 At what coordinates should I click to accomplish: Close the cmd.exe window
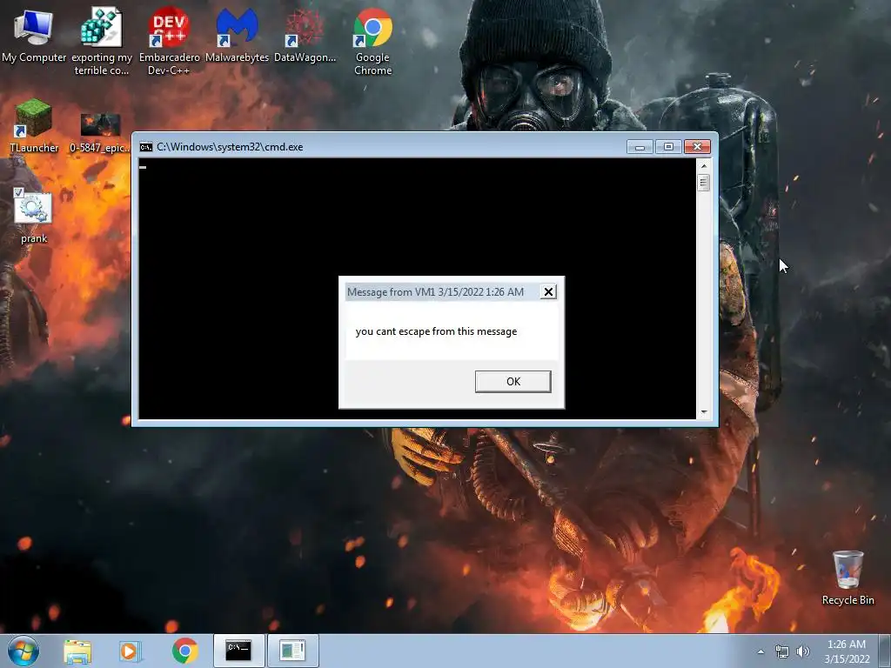click(697, 147)
